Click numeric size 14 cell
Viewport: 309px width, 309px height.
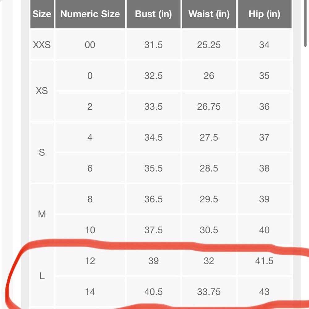coord(90,291)
